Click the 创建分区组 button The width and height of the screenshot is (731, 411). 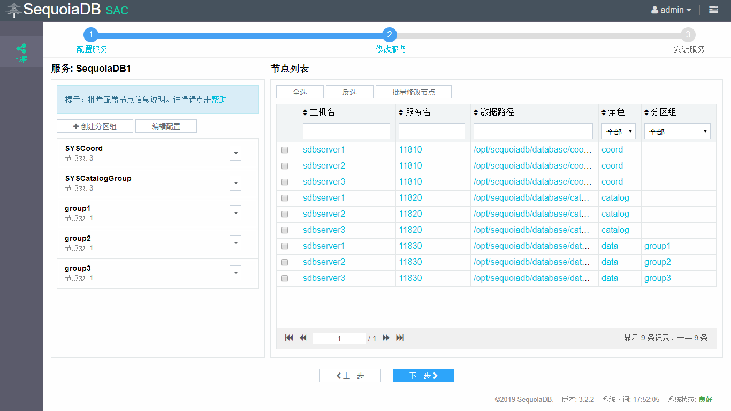(x=95, y=126)
